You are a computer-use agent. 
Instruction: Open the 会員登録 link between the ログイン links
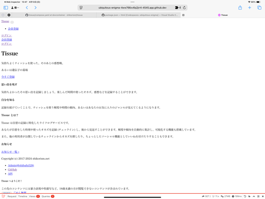[6, 40]
